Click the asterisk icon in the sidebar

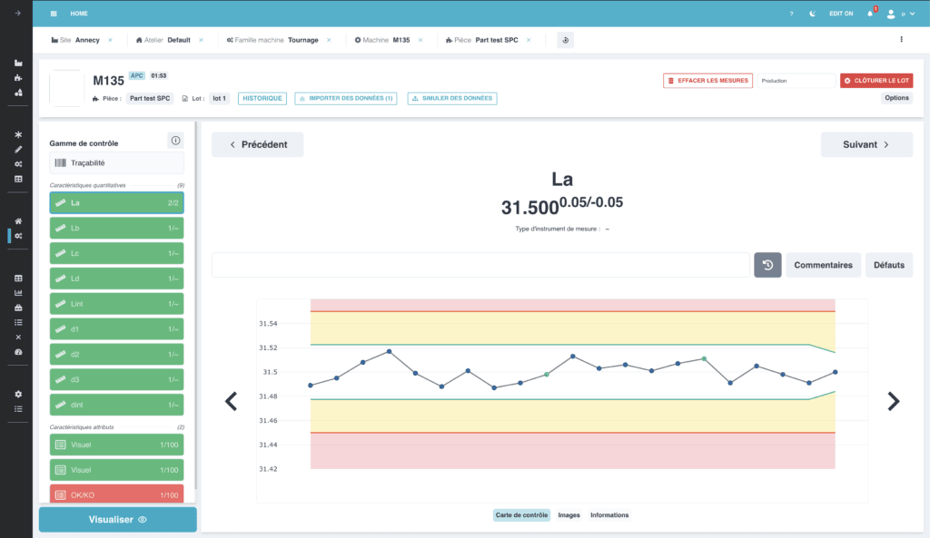click(x=18, y=134)
